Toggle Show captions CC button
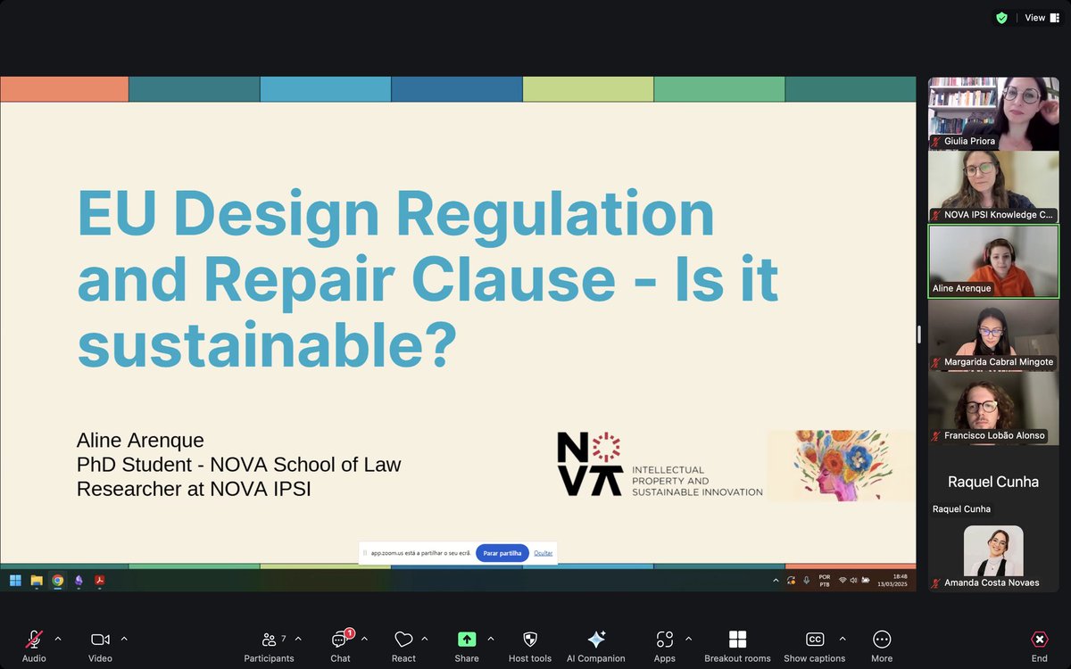 [814, 646]
